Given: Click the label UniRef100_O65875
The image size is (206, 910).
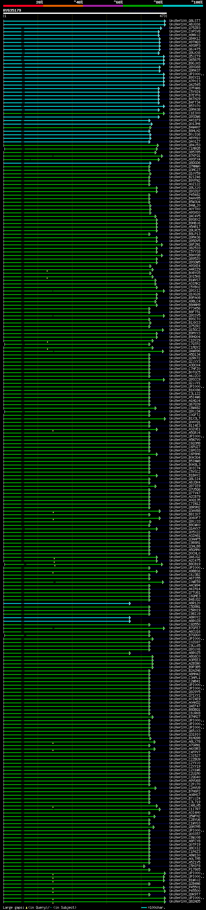Looking at the screenshot, I should pos(185,60).
